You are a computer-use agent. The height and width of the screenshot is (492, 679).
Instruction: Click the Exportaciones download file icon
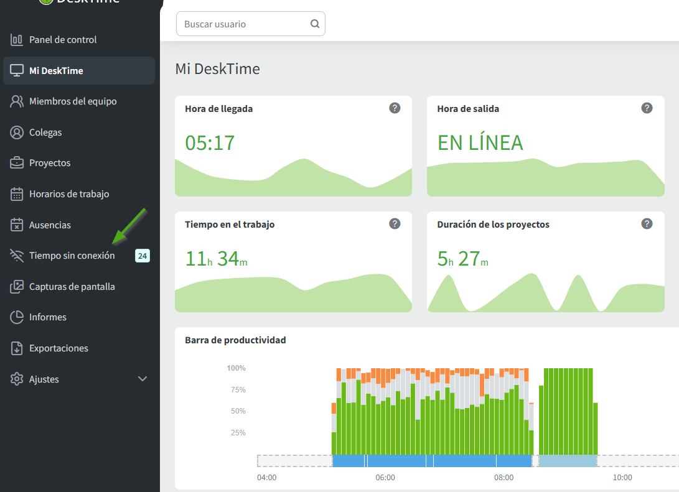pyautogui.click(x=17, y=348)
